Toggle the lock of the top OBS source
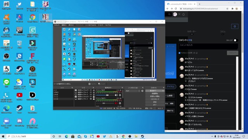Screen dimensions: 248x139 tap(94, 90)
